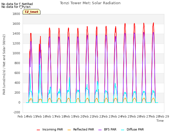
Task: Click the cyan Diffuse PAR legend swatch
Action: [x=122, y=130]
